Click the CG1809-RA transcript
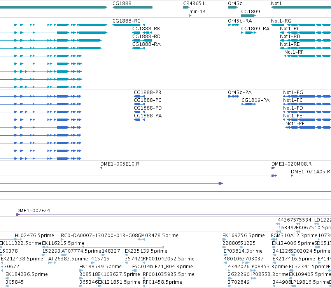331x288 pixels. (x=249, y=33)
